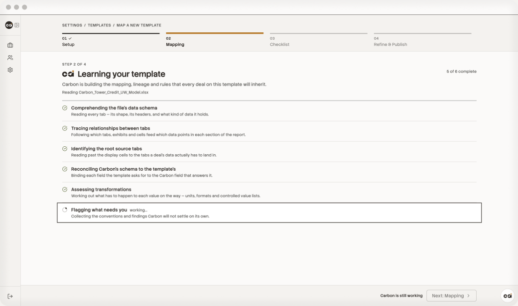Viewport: 518px width, 306px height.
Task: Go to Templates breadcrumb
Action: 99,25
